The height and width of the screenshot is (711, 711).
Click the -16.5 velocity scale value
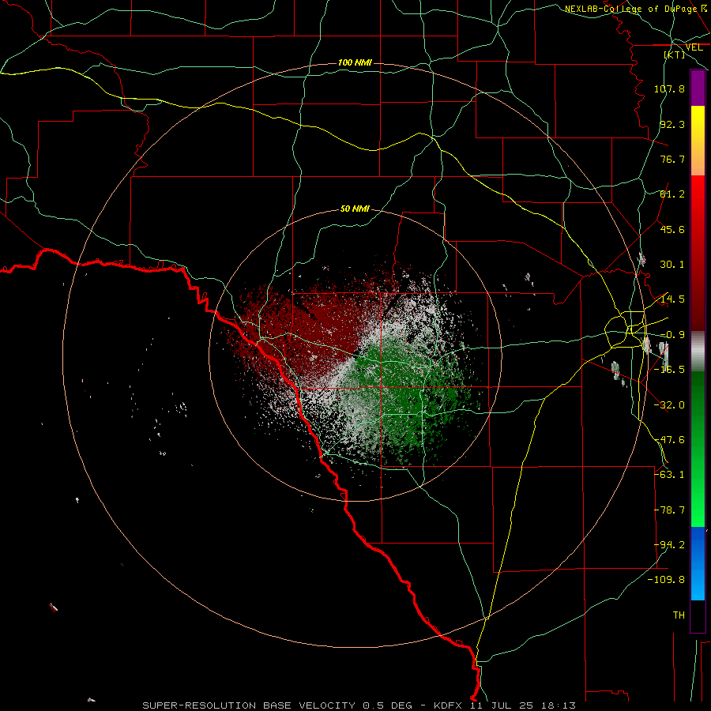point(669,370)
